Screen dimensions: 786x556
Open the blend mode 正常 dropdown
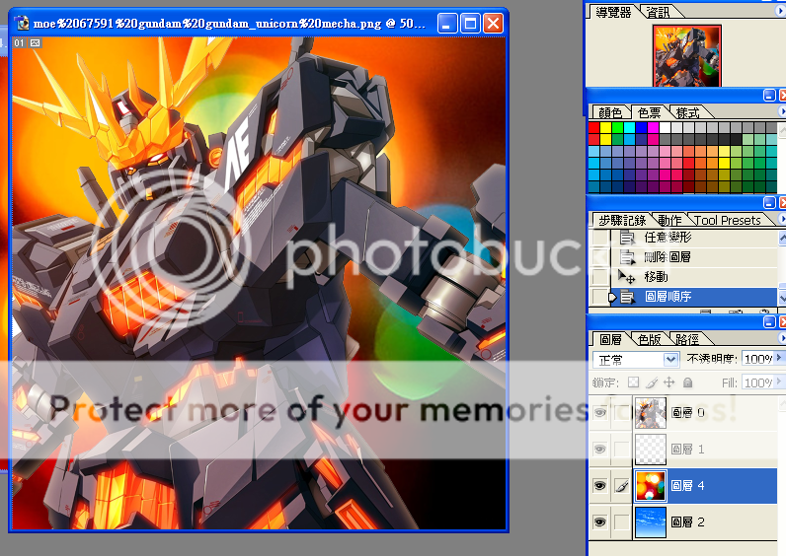[671, 360]
